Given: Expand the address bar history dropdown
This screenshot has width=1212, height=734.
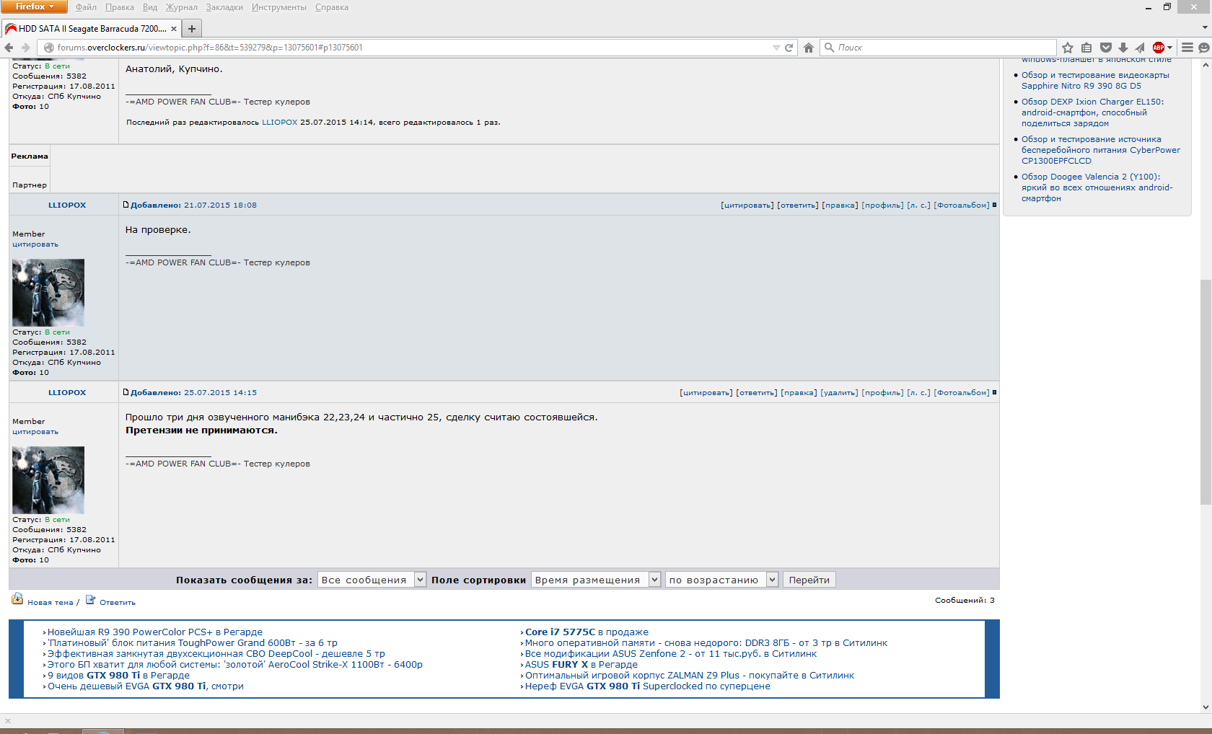Looking at the screenshot, I should pyautogui.click(x=776, y=48).
